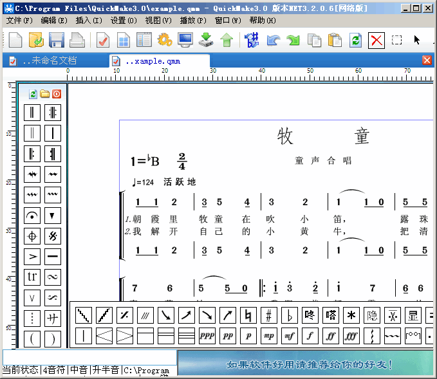437x379 pixels.
Task: Open the 文件(F) menu
Action: click(x=19, y=20)
